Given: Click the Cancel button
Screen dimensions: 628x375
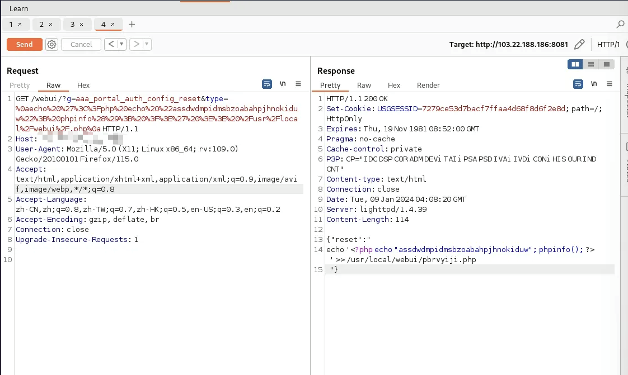Looking at the screenshot, I should 81,44.
